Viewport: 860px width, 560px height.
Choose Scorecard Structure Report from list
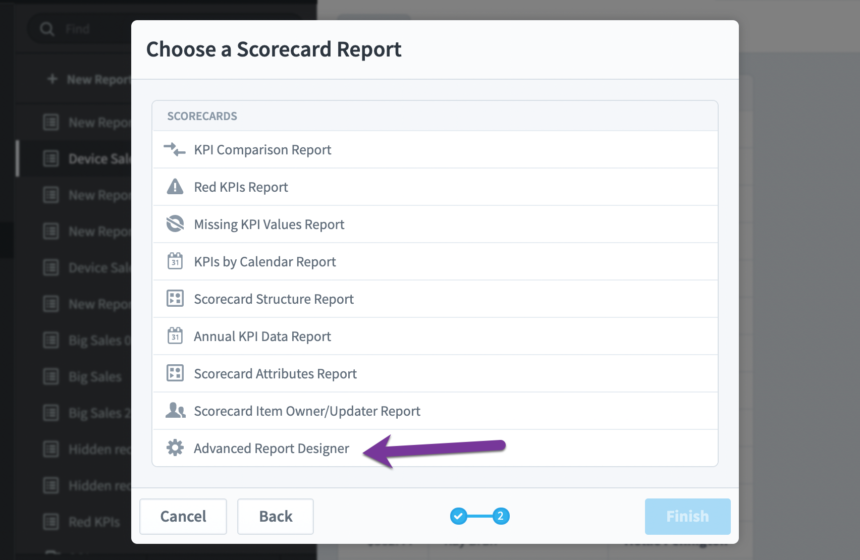pyautogui.click(x=435, y=299)
